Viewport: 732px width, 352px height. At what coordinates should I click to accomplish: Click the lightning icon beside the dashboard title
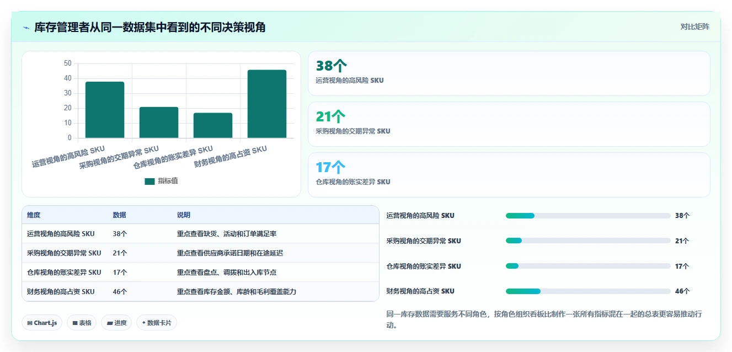point(26,28)
